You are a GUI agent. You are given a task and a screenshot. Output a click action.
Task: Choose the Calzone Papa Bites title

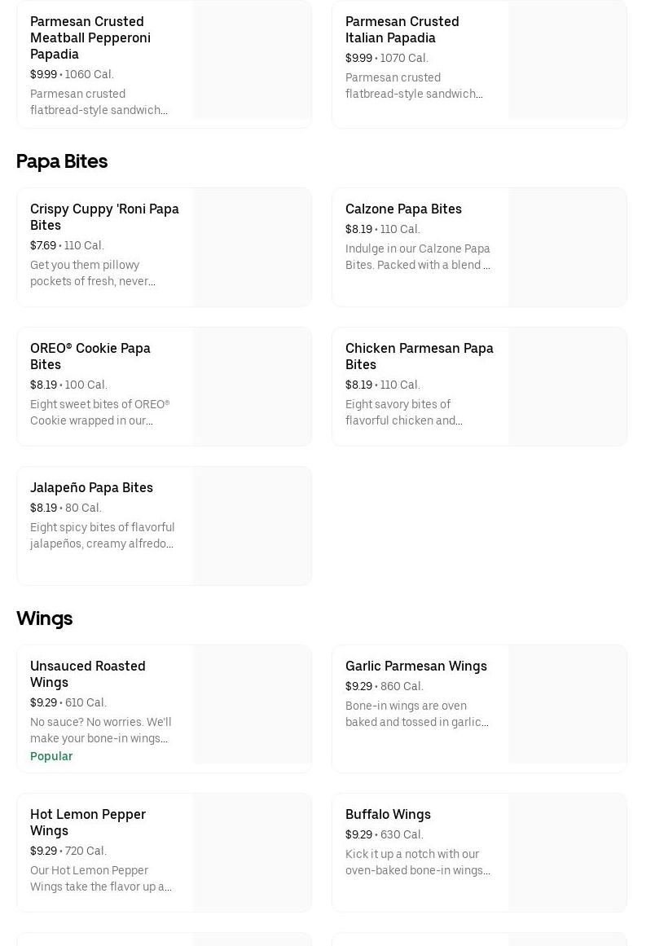(403, 209)
